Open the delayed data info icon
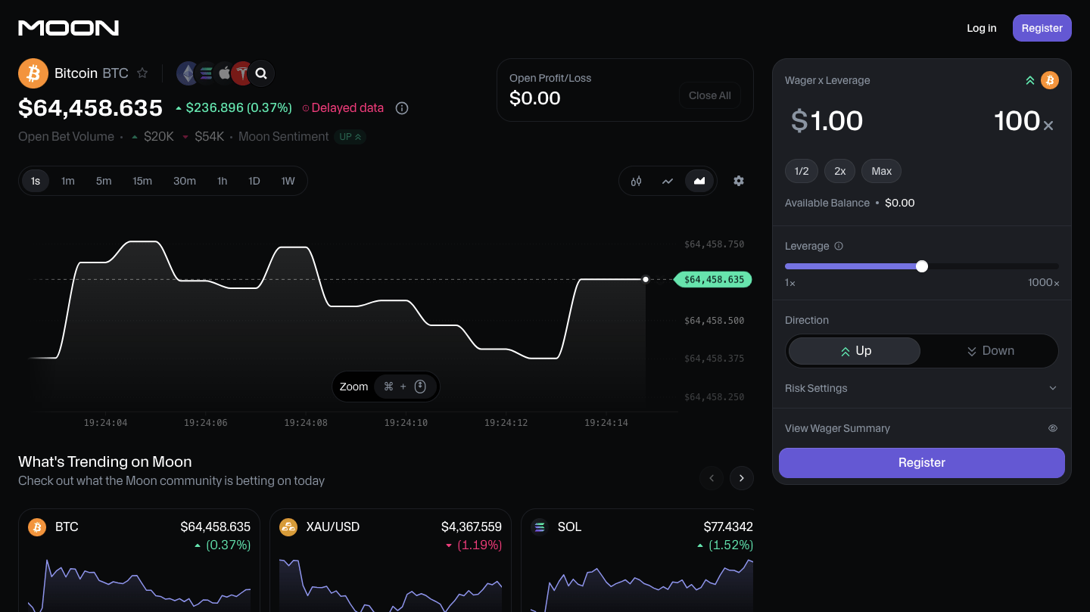1090x612 pixels. point(402,108)
